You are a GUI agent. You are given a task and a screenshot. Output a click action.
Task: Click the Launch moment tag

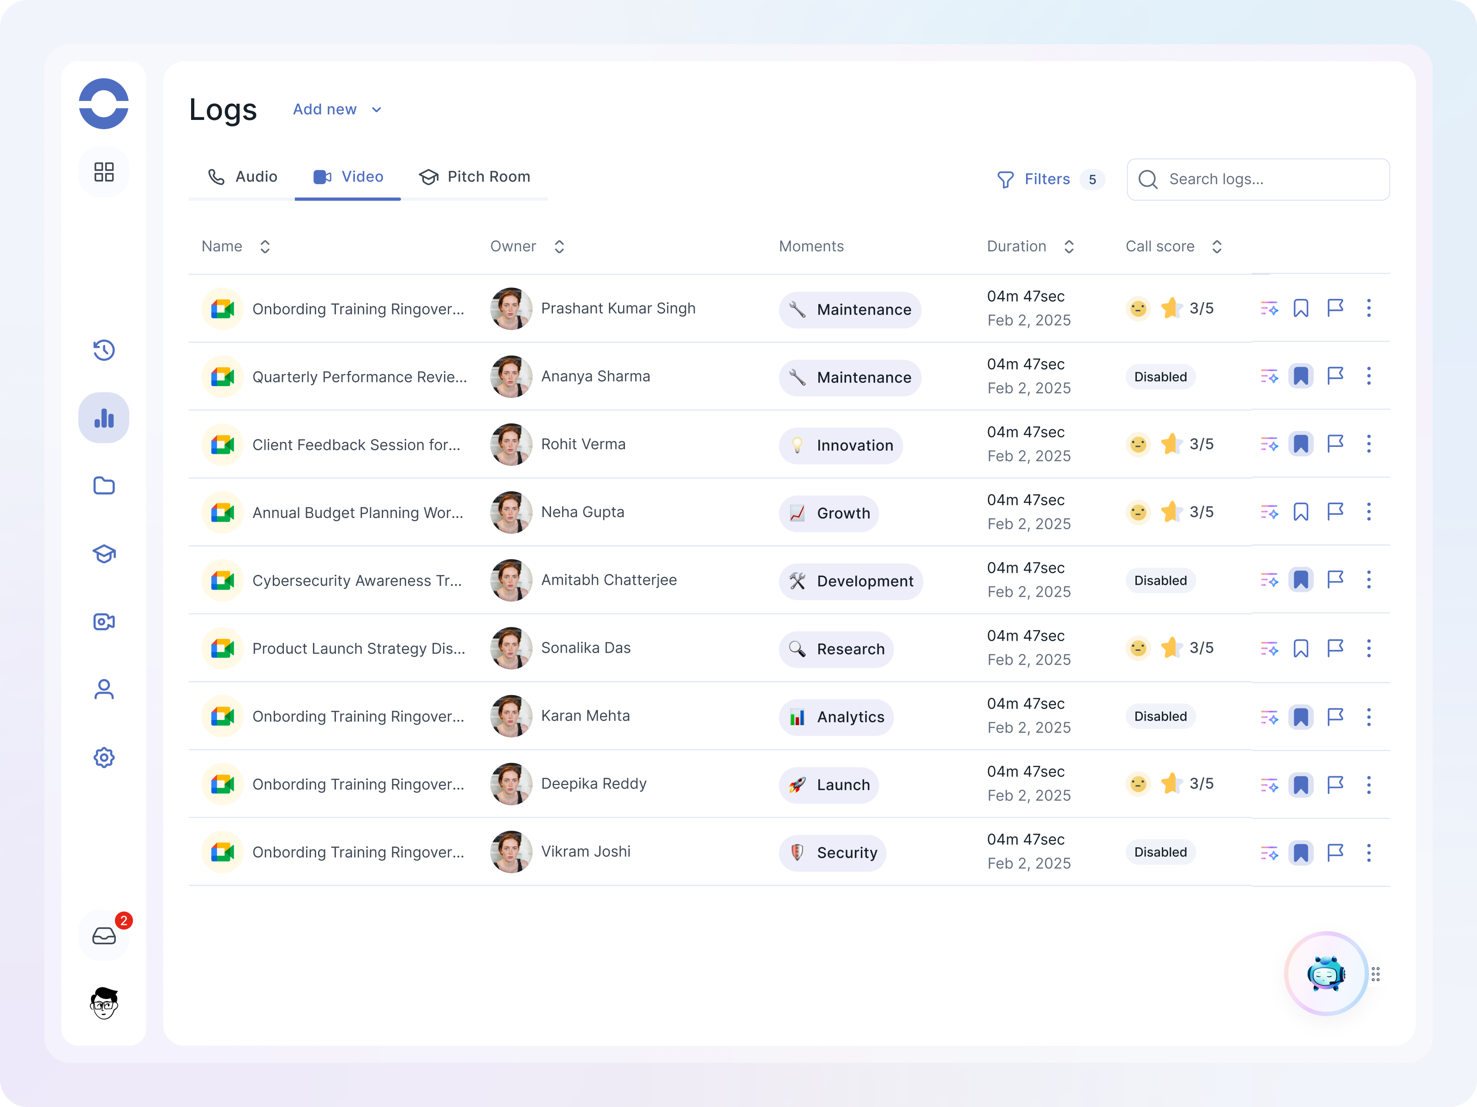[x=829, y=785]
